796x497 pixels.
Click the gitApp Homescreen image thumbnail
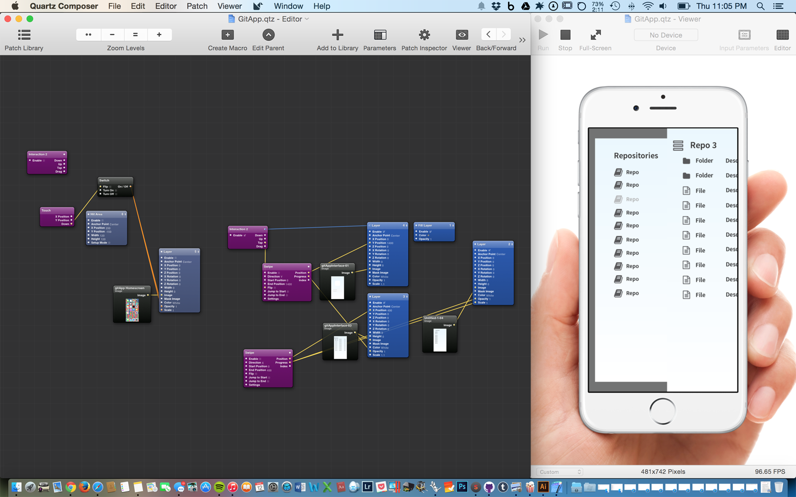(132, 310)
